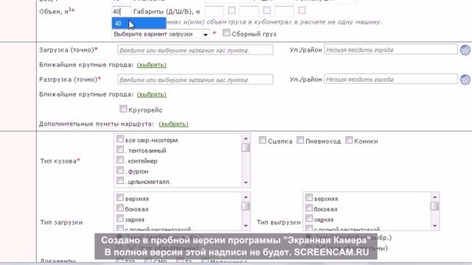The width and height of the screenshot is (472, 265).
Task: Enable the 'Сборный груз' checkbox
Action: coord(226,32)
